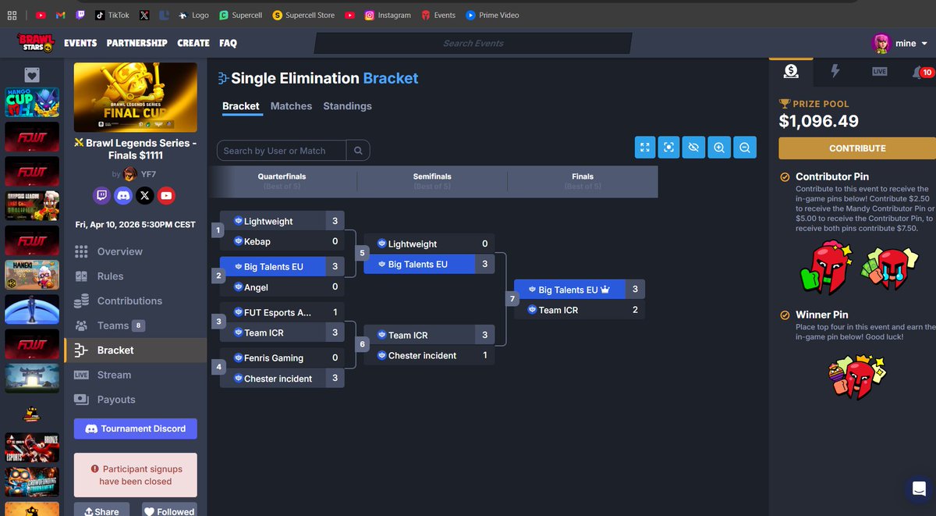Click the center bracket view icon
Screen dimensions: 936x516
pos(668,148)
